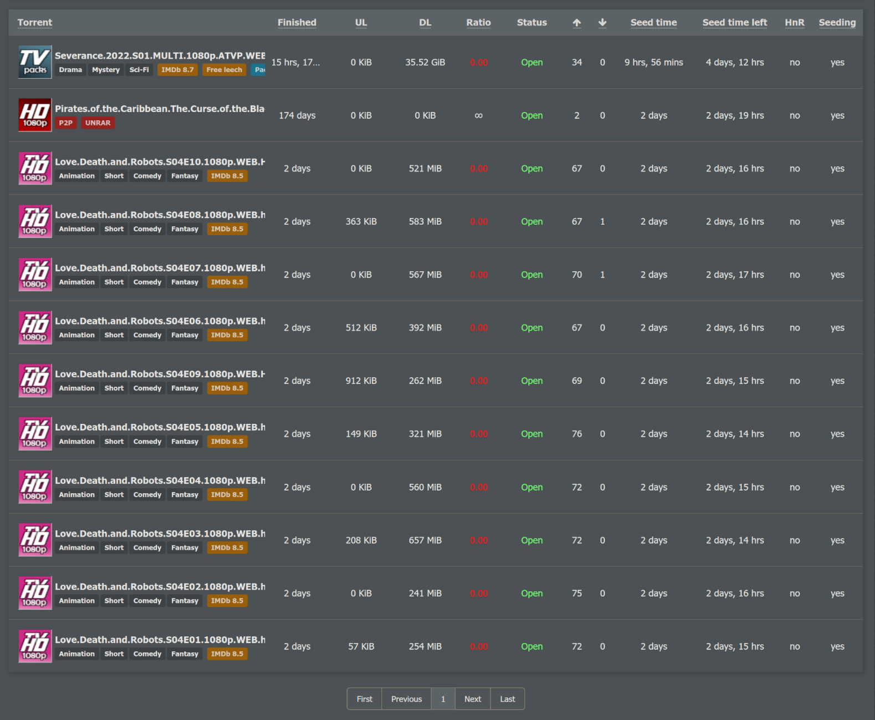Screen dimensions: 875x720
Task: Sort table by Finished column
Action: tap(296, 23)
